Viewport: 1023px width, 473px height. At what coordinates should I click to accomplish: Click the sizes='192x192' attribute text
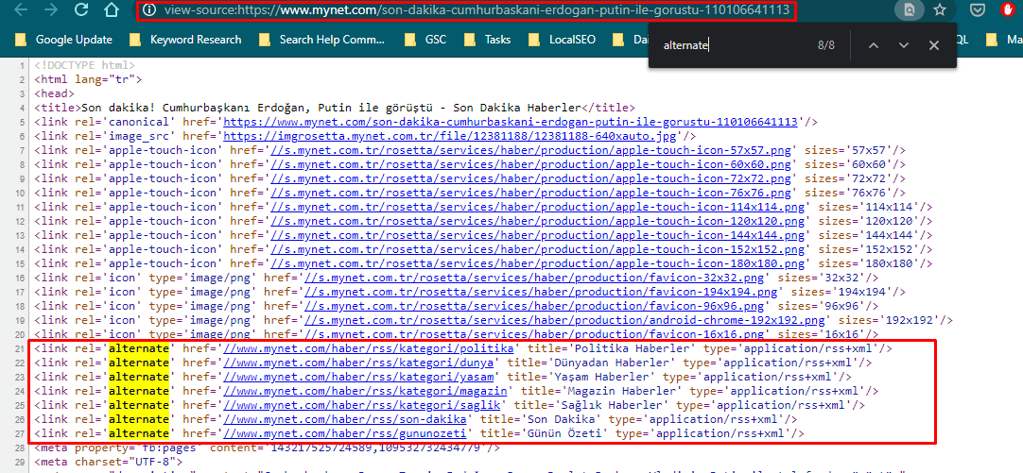click(890, 320)
